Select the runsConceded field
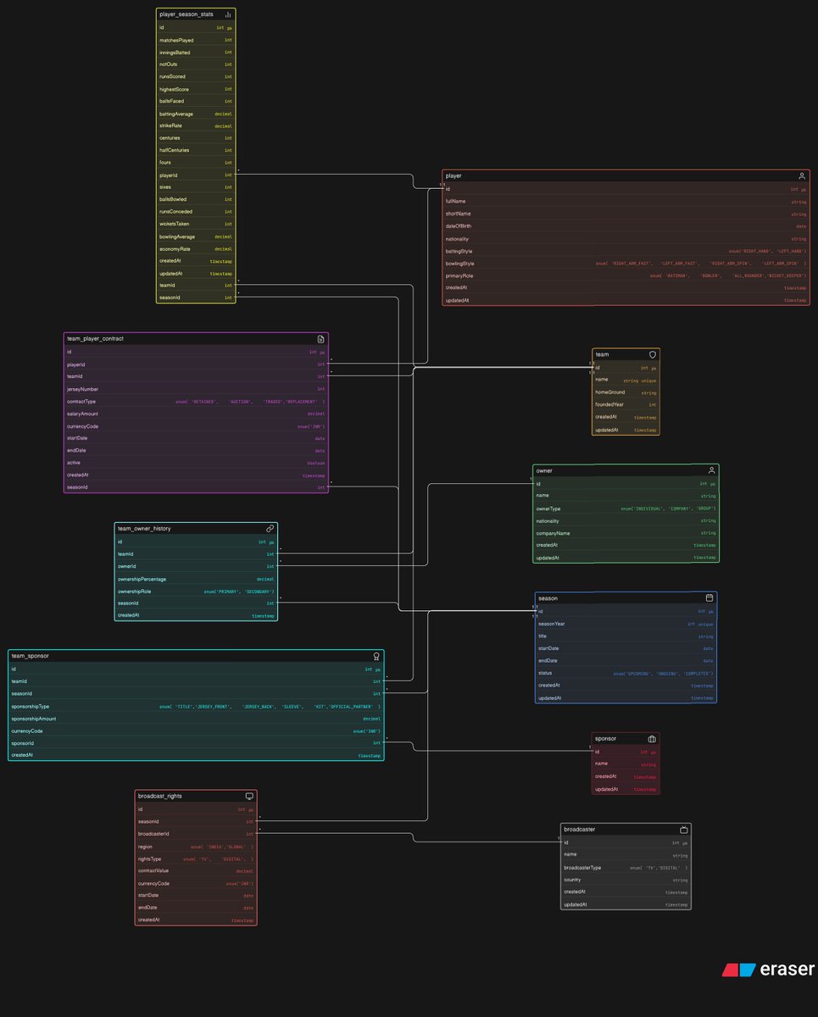Viewport: 818px width, 1017px height. tap(196, 212)
